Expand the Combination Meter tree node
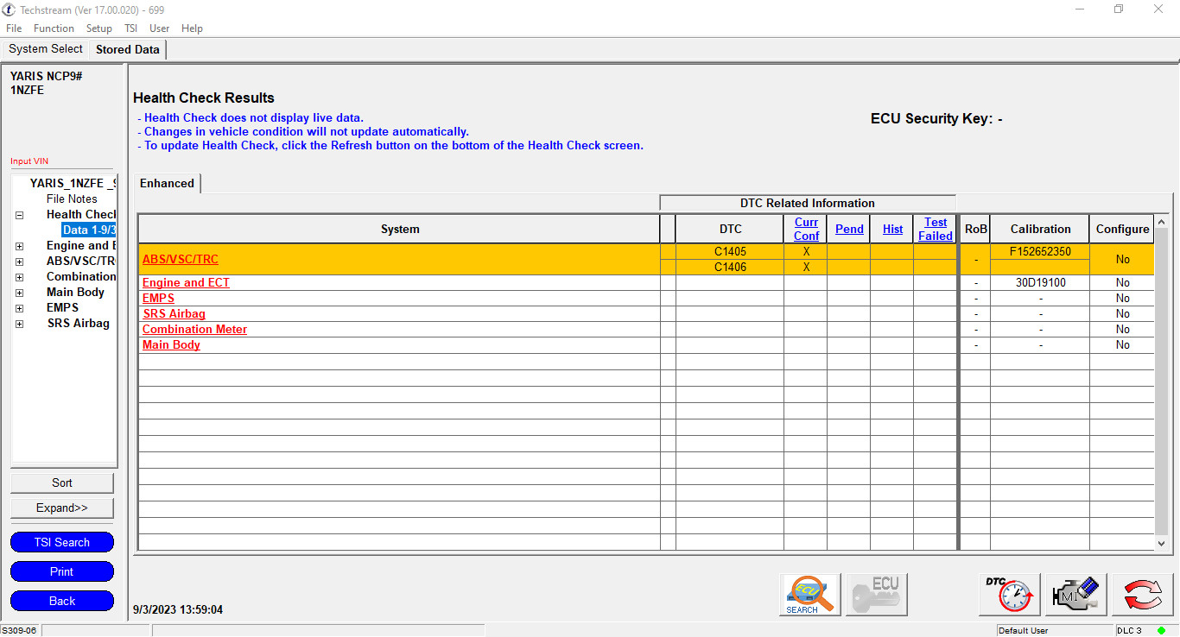This screenshot has height=637, width=1180. (19, 277)
